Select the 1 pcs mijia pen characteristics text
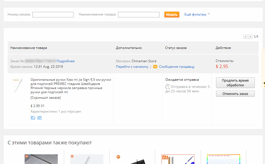The image size is (265, 164). pyautogui.click(x=70, y=111)
